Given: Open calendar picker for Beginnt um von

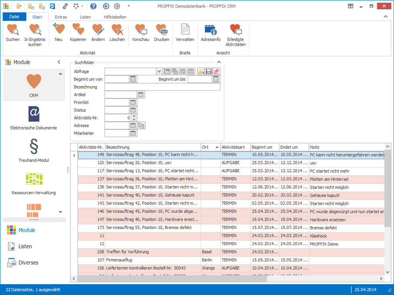Looking at the screenshot, I should 133,79.
